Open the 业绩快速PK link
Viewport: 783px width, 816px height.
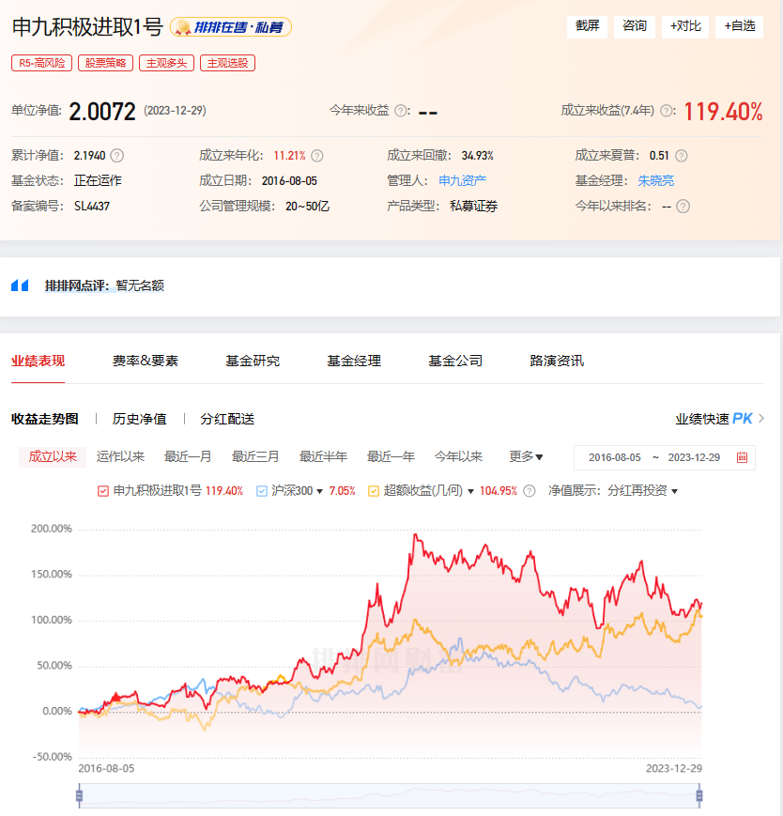pyautogui.click(x=714, y=419)
